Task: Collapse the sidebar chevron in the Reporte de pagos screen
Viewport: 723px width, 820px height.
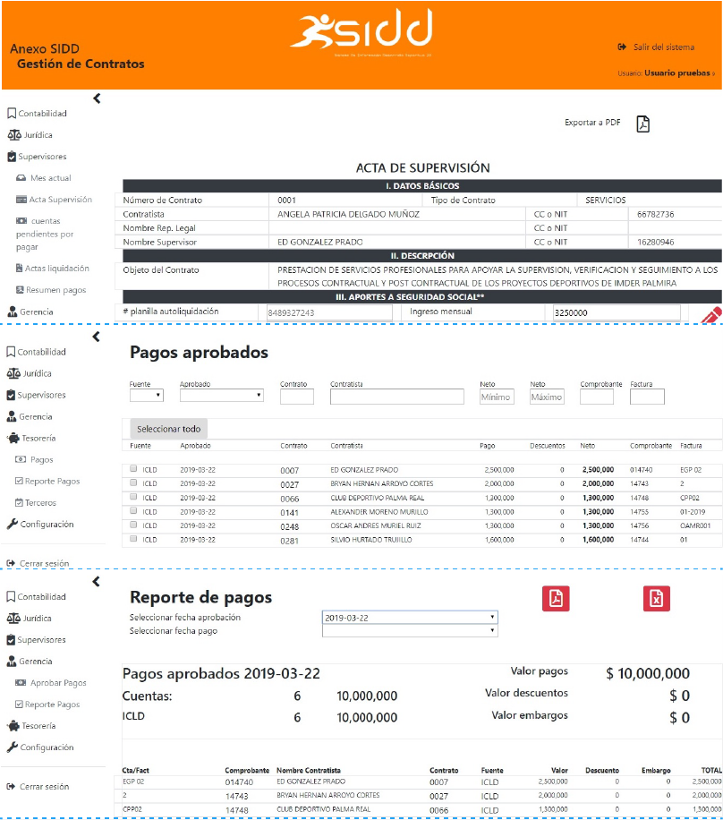Action: [x=96, y=582]
